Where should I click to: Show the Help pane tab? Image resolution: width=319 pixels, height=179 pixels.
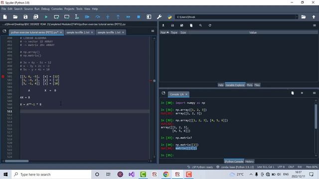coord(221,85)
